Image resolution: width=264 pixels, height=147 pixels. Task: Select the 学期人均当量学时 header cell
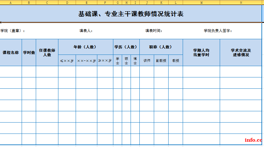point(201,53)
